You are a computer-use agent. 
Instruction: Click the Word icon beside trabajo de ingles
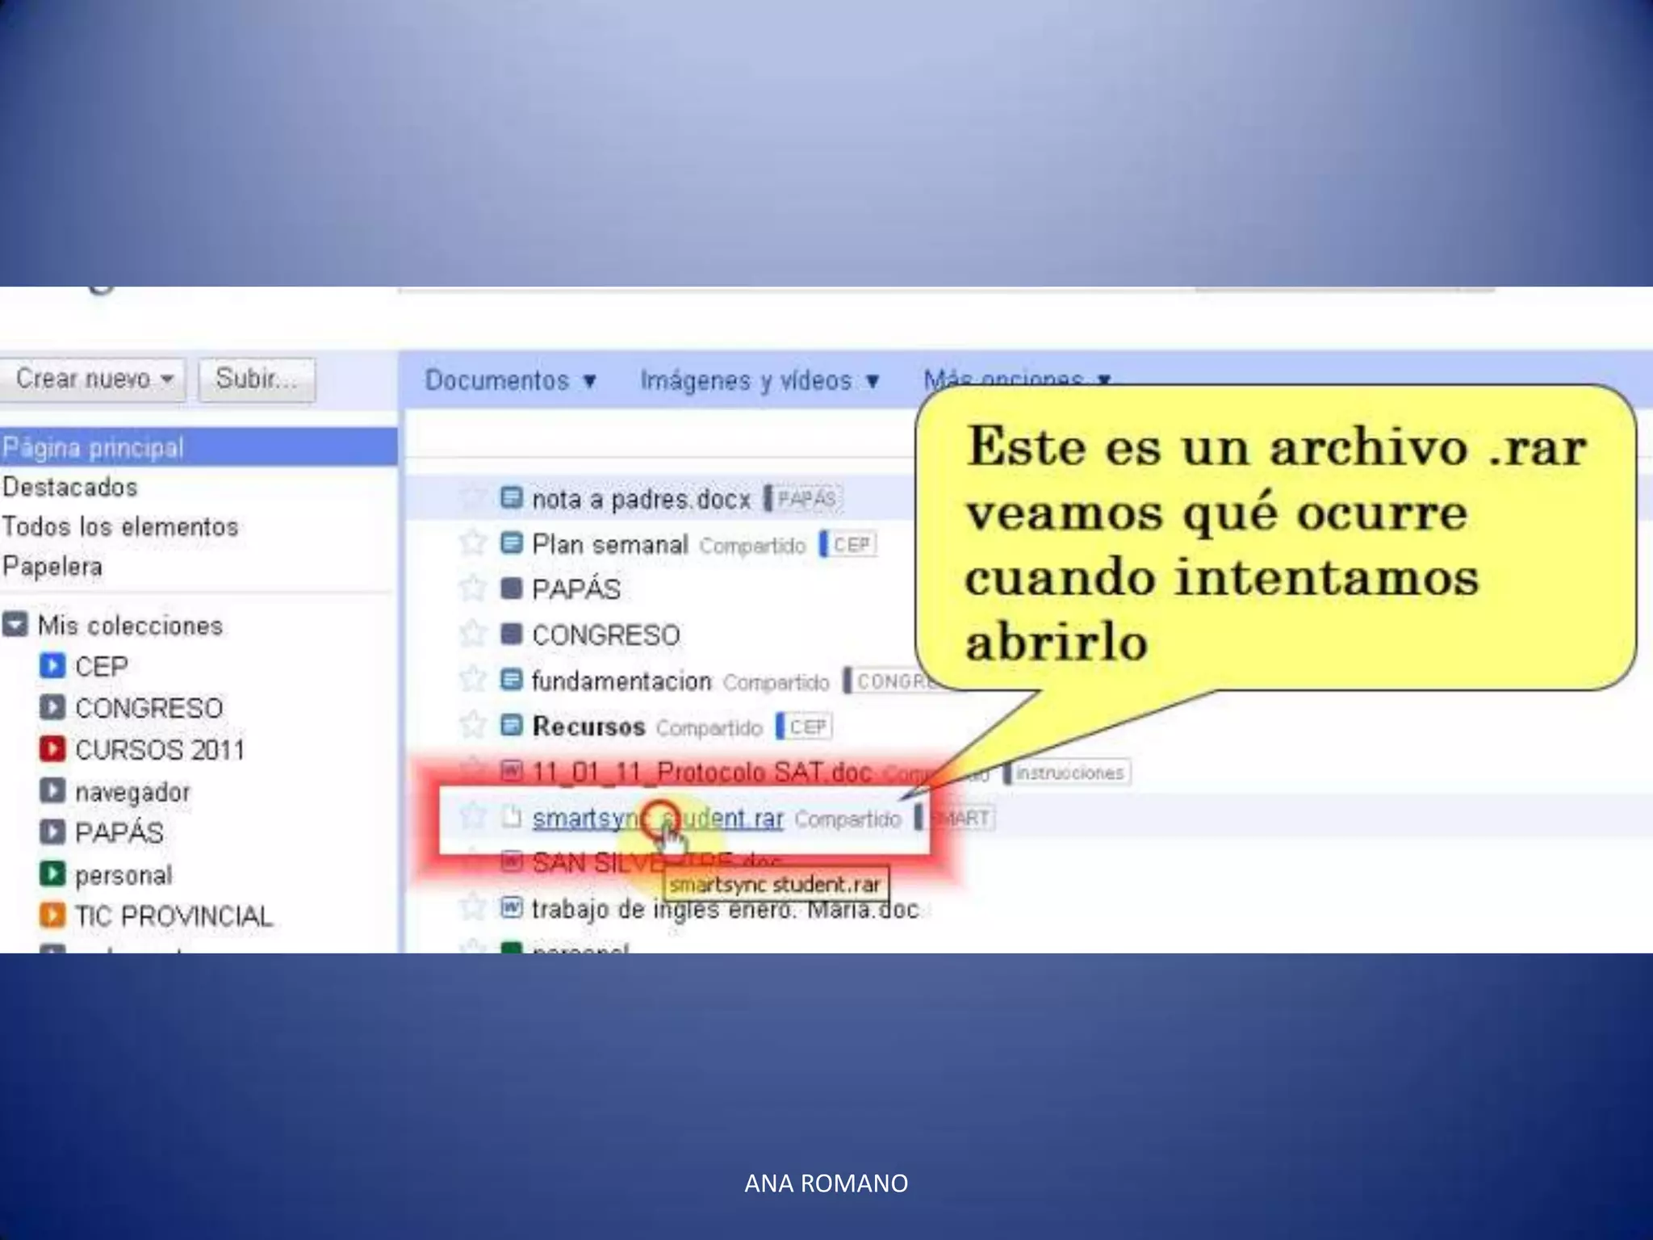[x=511, y=908]
